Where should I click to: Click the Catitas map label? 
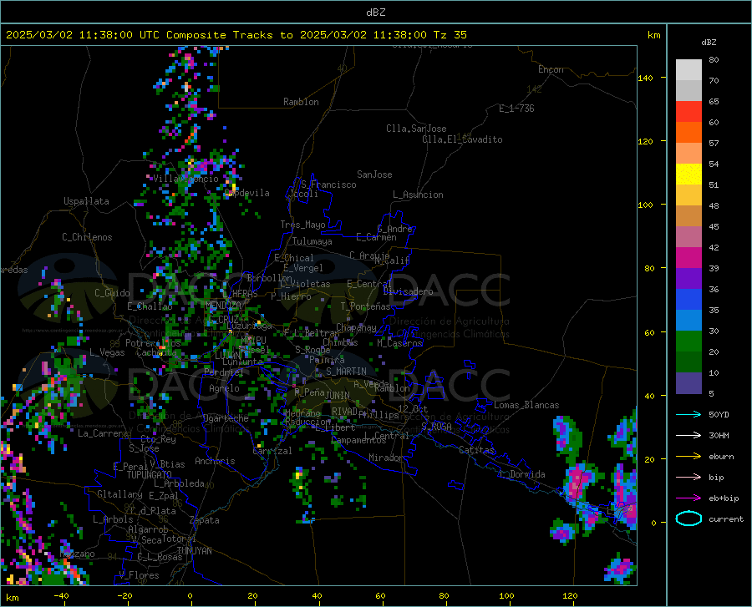click(476, 450)
